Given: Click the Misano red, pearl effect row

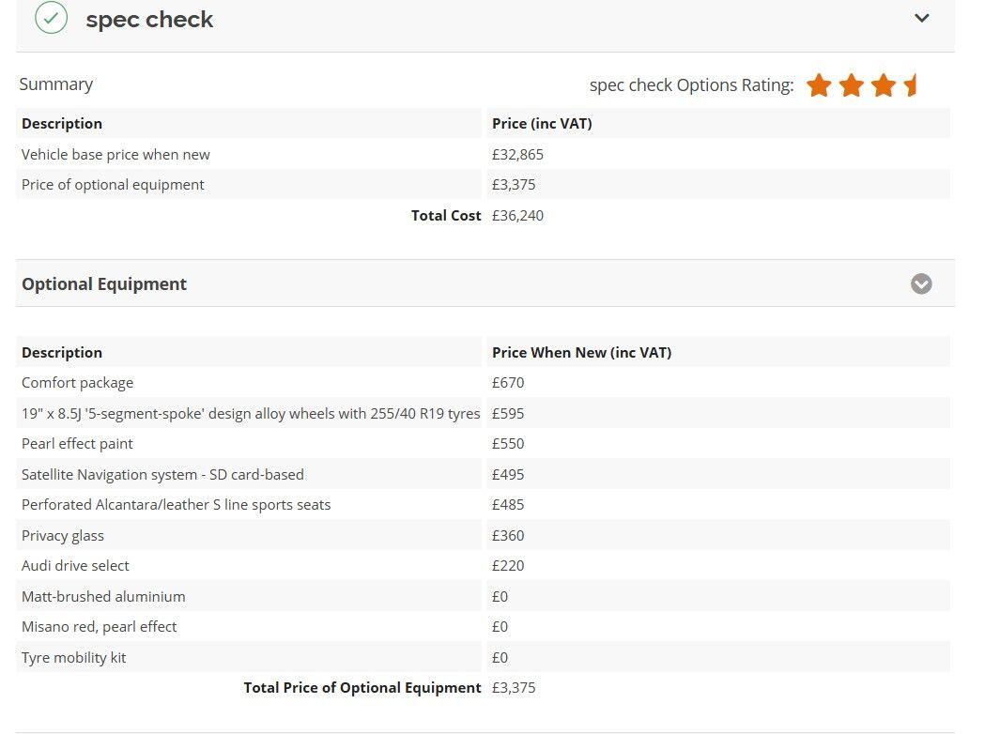Looking at the screenshot, I should point(483,627).
